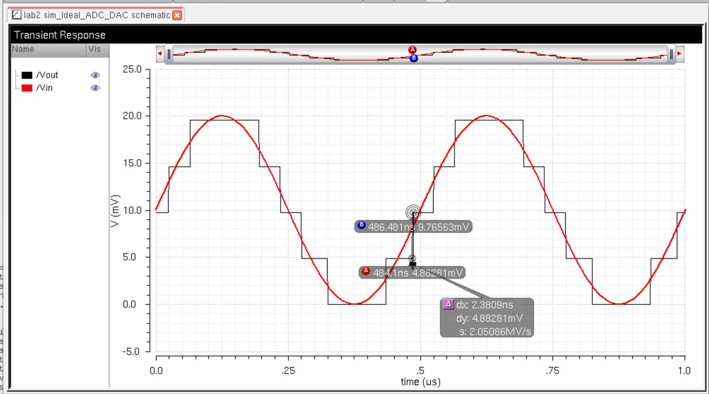The height and width of the screenshot is (394, 709).
Task: Toggle visibility of the /Vin signal
Action: pos(95,88)
